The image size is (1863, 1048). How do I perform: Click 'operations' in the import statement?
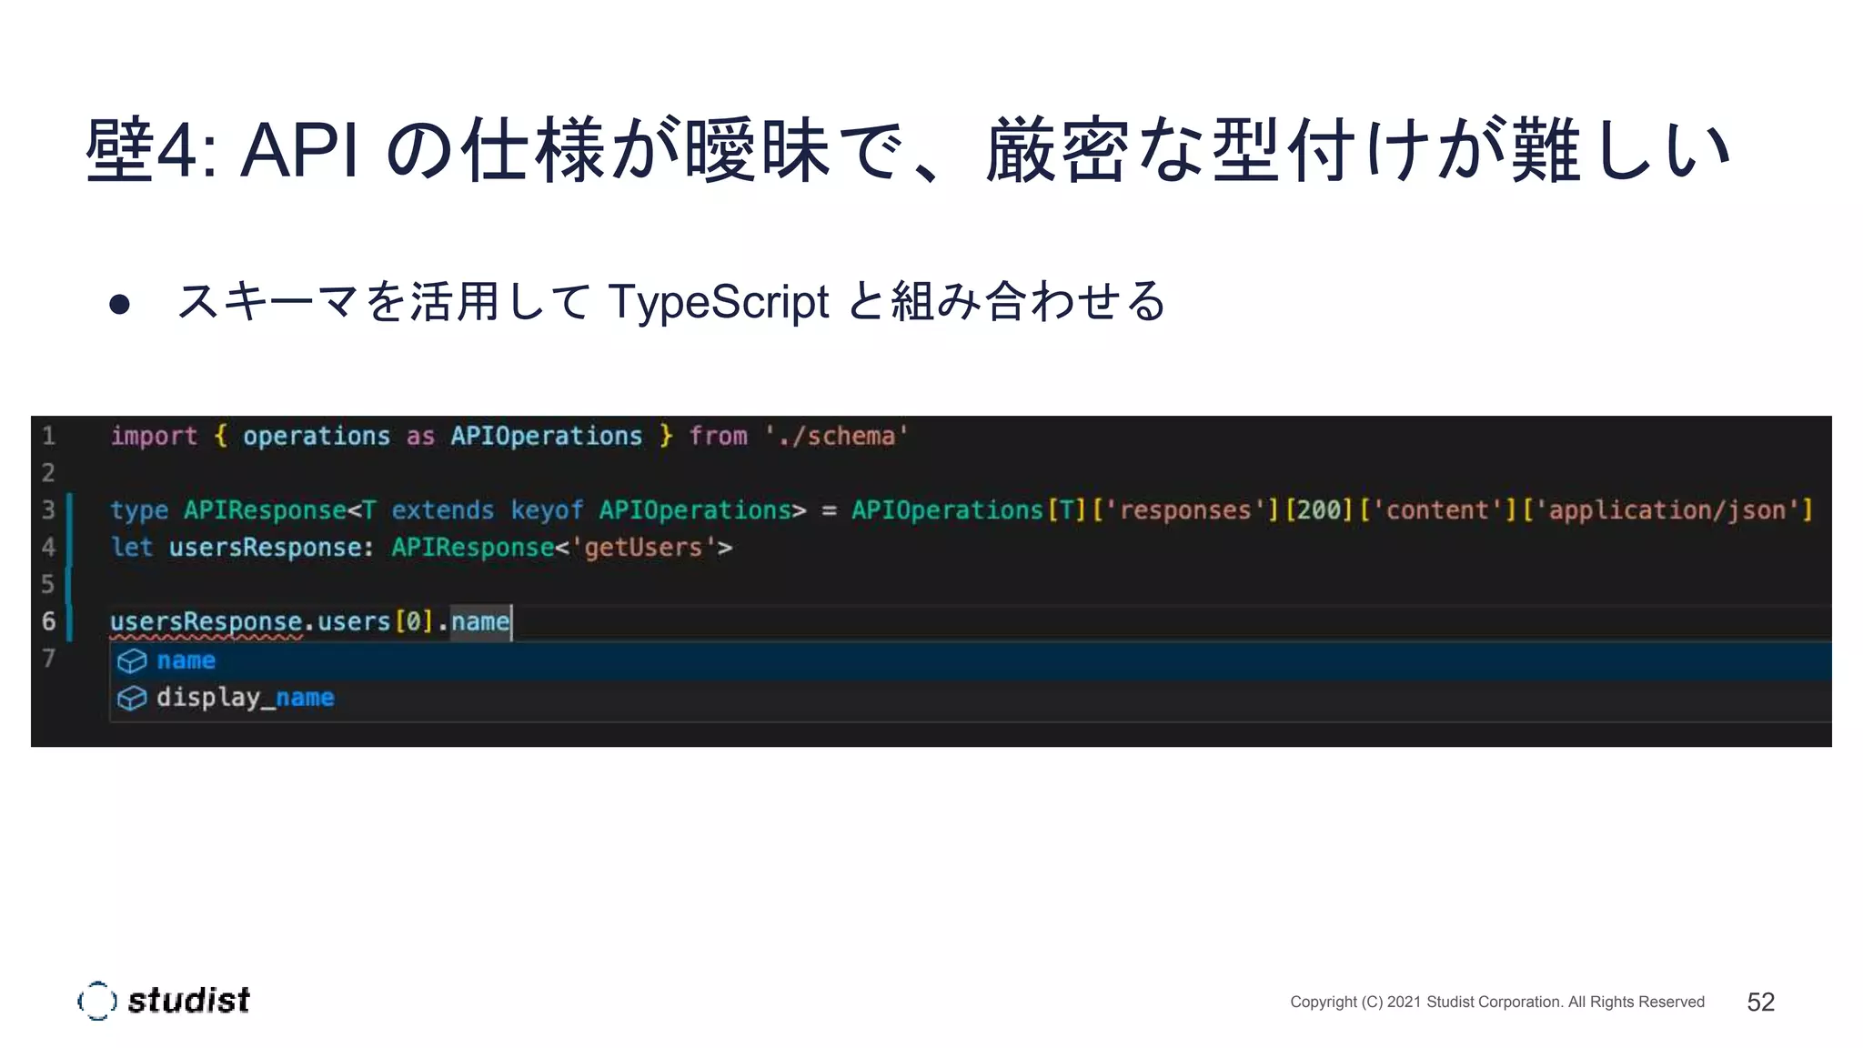tap(317, 437)
